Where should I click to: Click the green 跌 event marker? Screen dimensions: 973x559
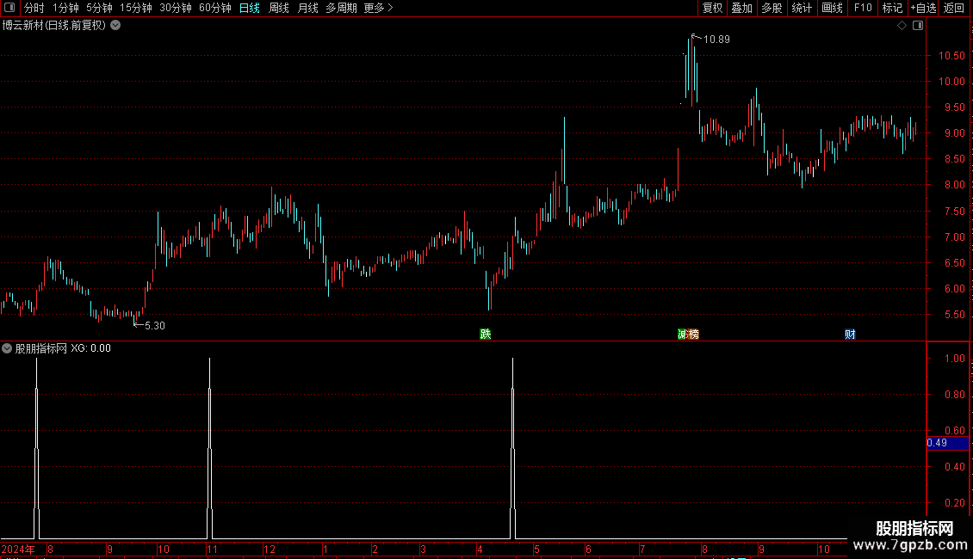coord(486,334)
